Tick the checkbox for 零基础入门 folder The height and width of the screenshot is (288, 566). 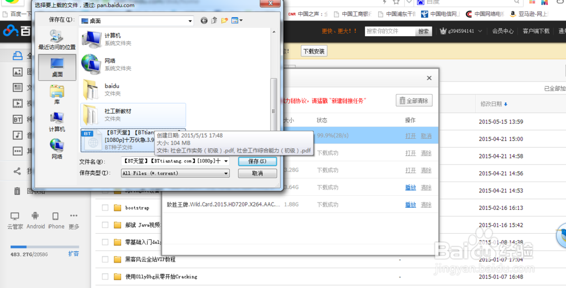click(x=105, y=242)
